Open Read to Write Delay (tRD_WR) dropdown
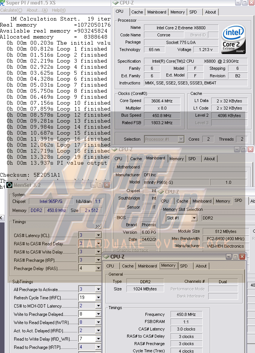 click(x=98, y=339)
